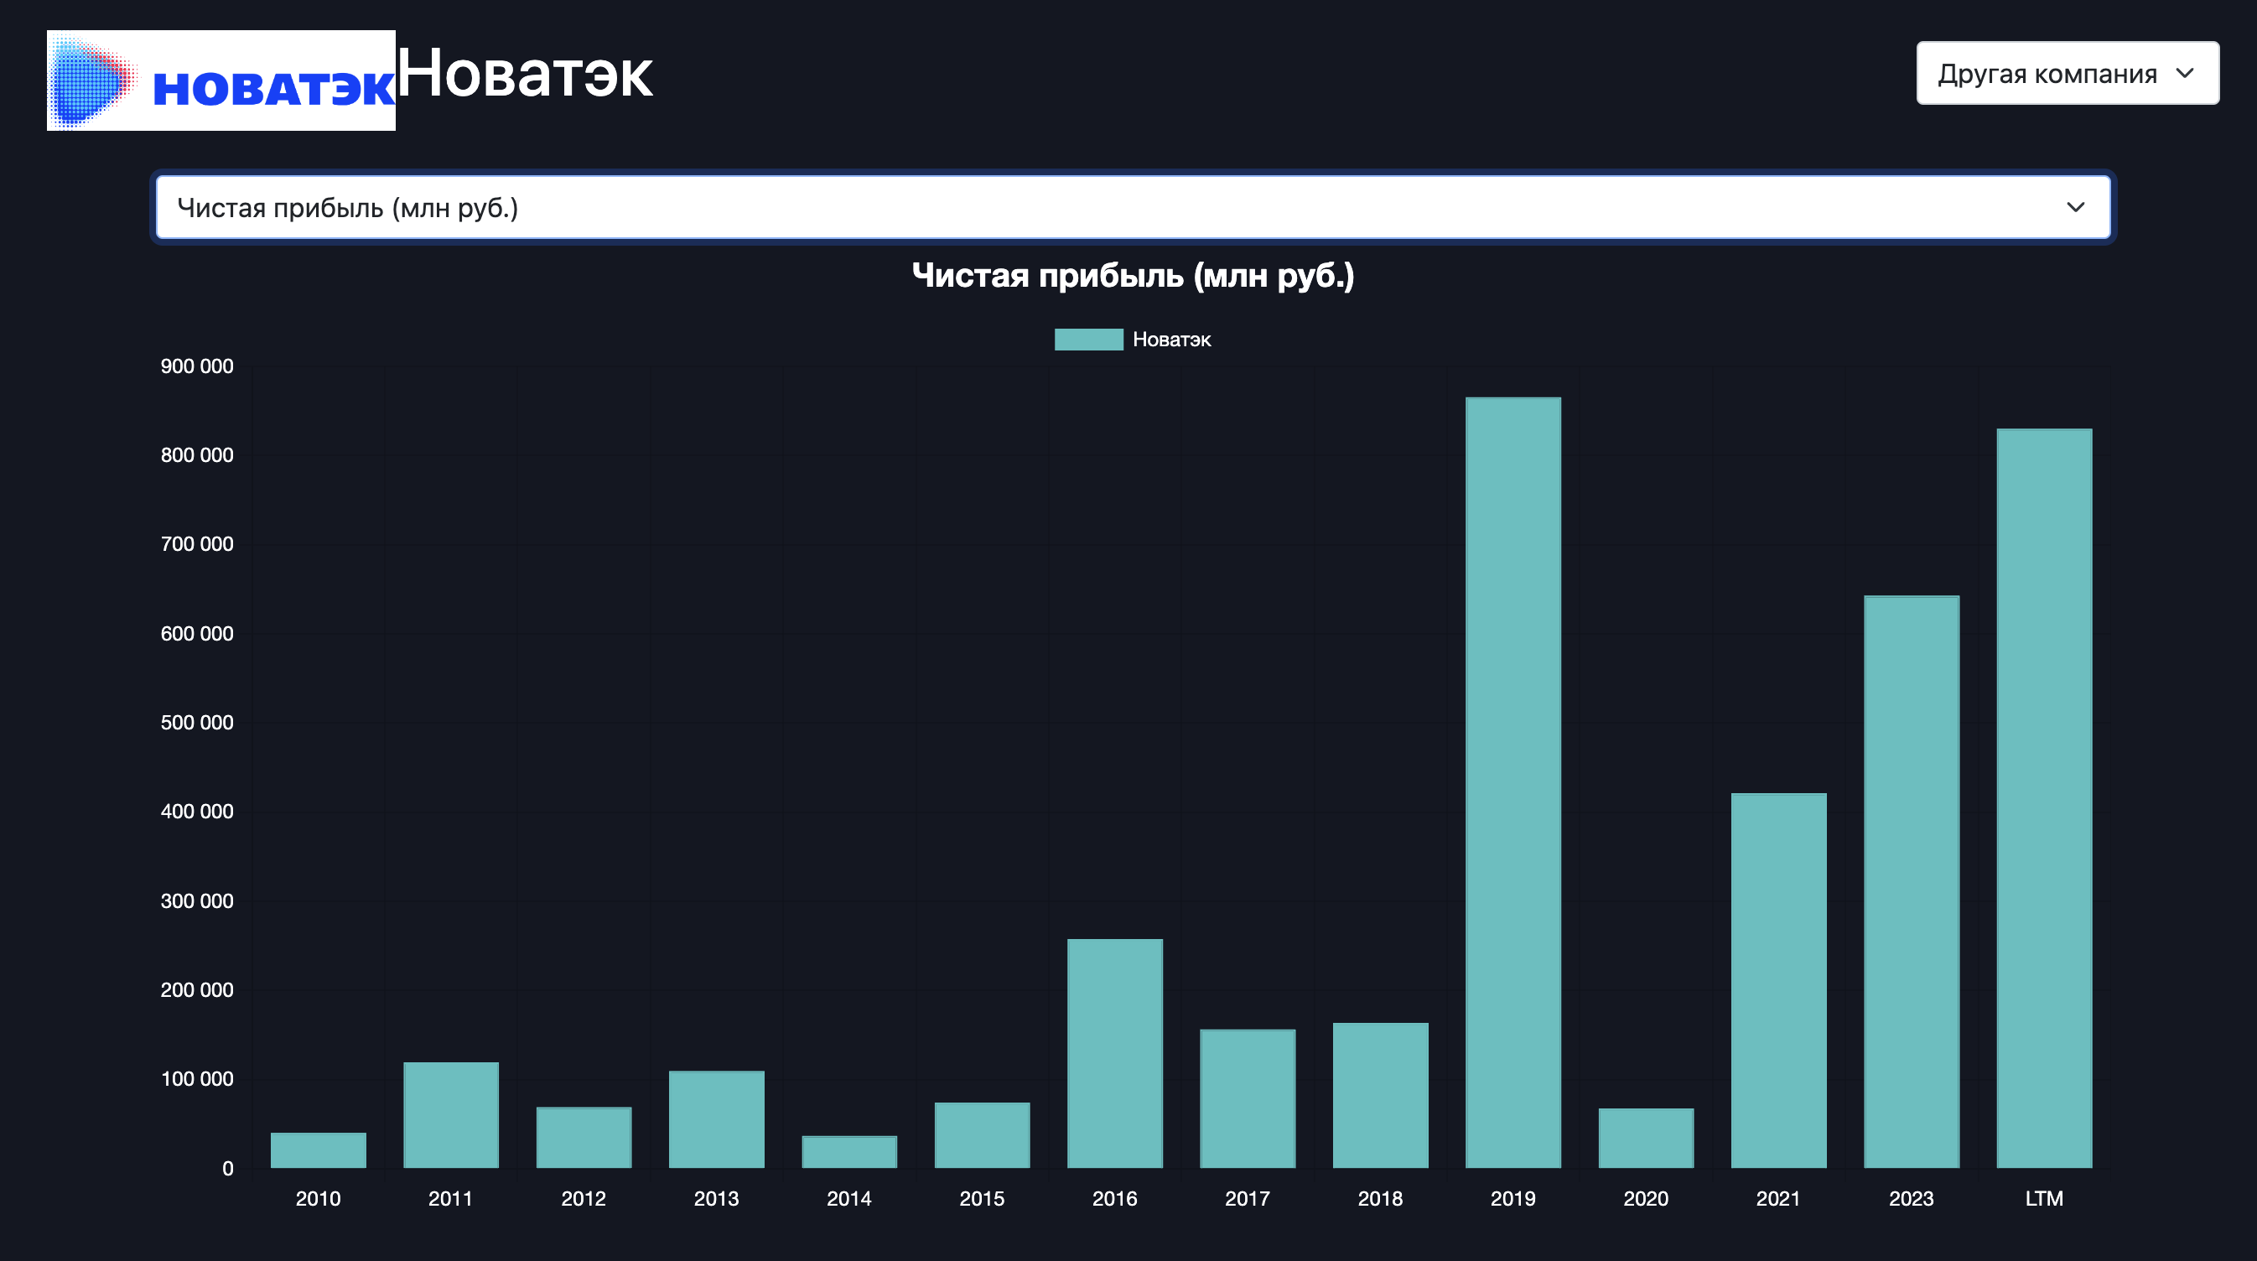Click the '100 000' y-axis label
Image resolution: width=2257 pixels, height=1261 pixels.
pyautogui.click(x=197, y=1079)
